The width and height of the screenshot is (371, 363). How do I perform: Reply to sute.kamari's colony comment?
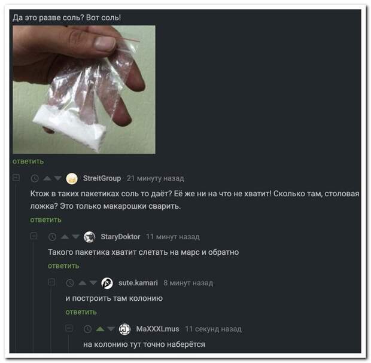(x=81, y=312)
